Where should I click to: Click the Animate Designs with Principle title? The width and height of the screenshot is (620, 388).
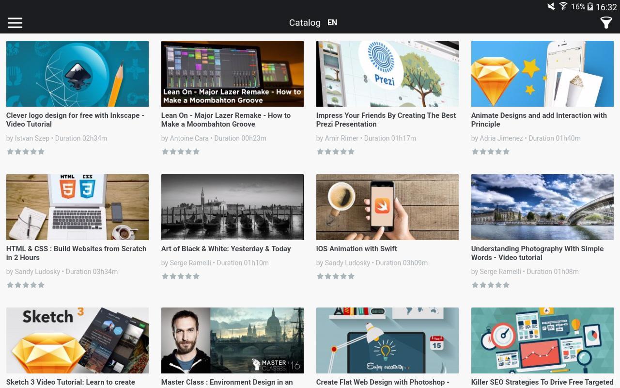539,120
